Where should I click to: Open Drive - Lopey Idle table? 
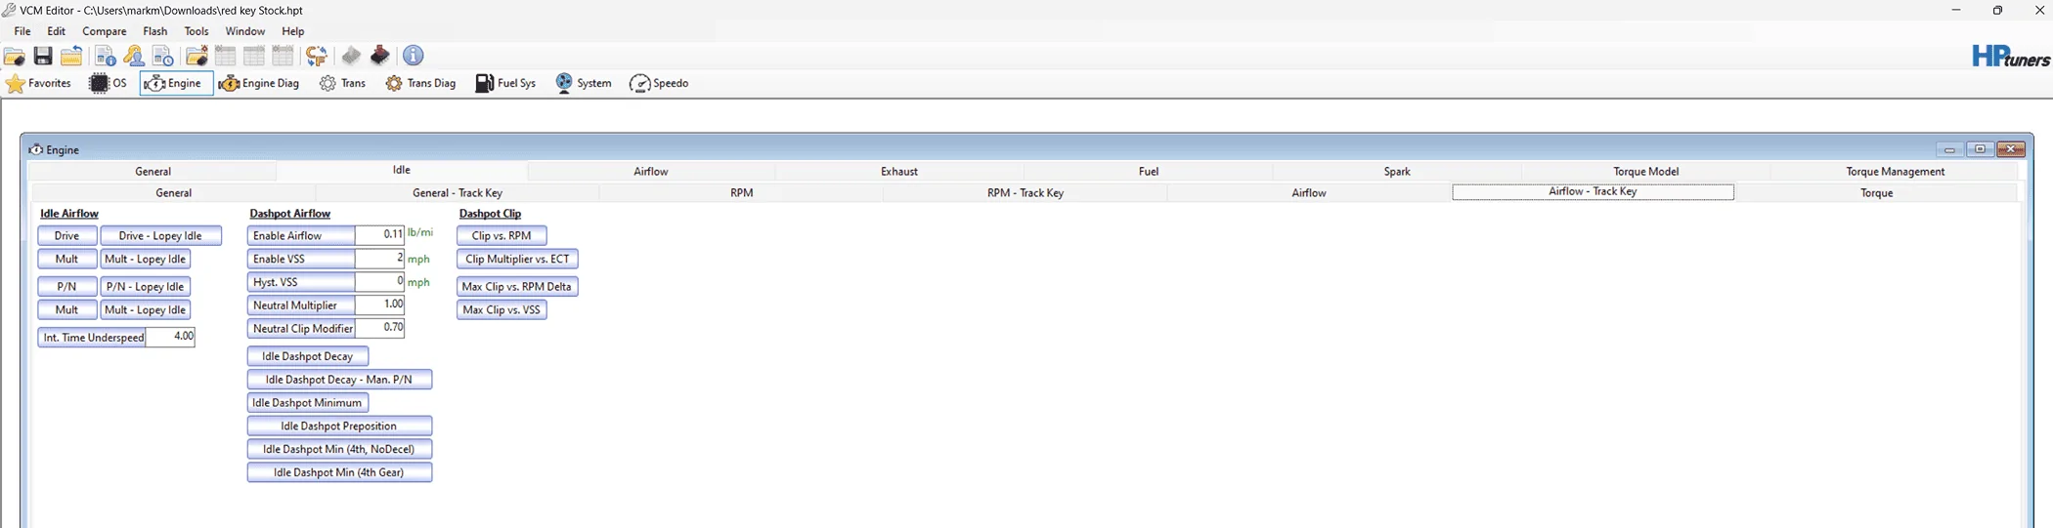coord(160,236)
